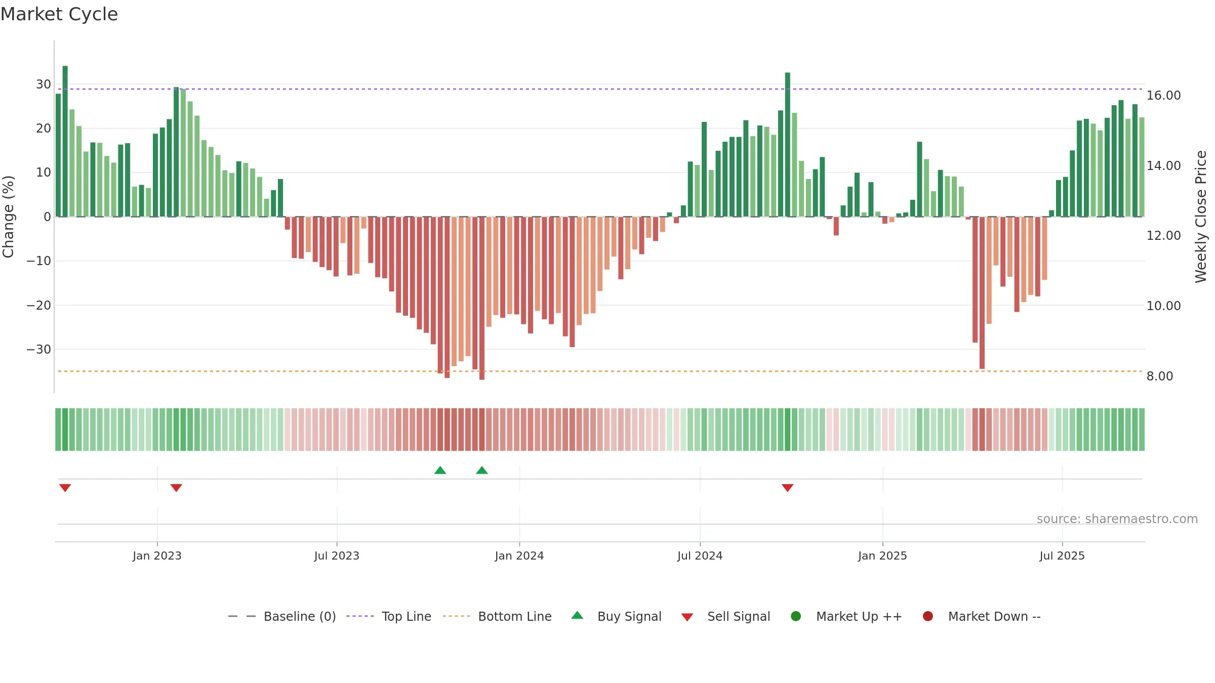The height and width of the screenshot is (683, 1215).
Task: Click the Jul 2025 axis label
Action: coord(1062,556)
